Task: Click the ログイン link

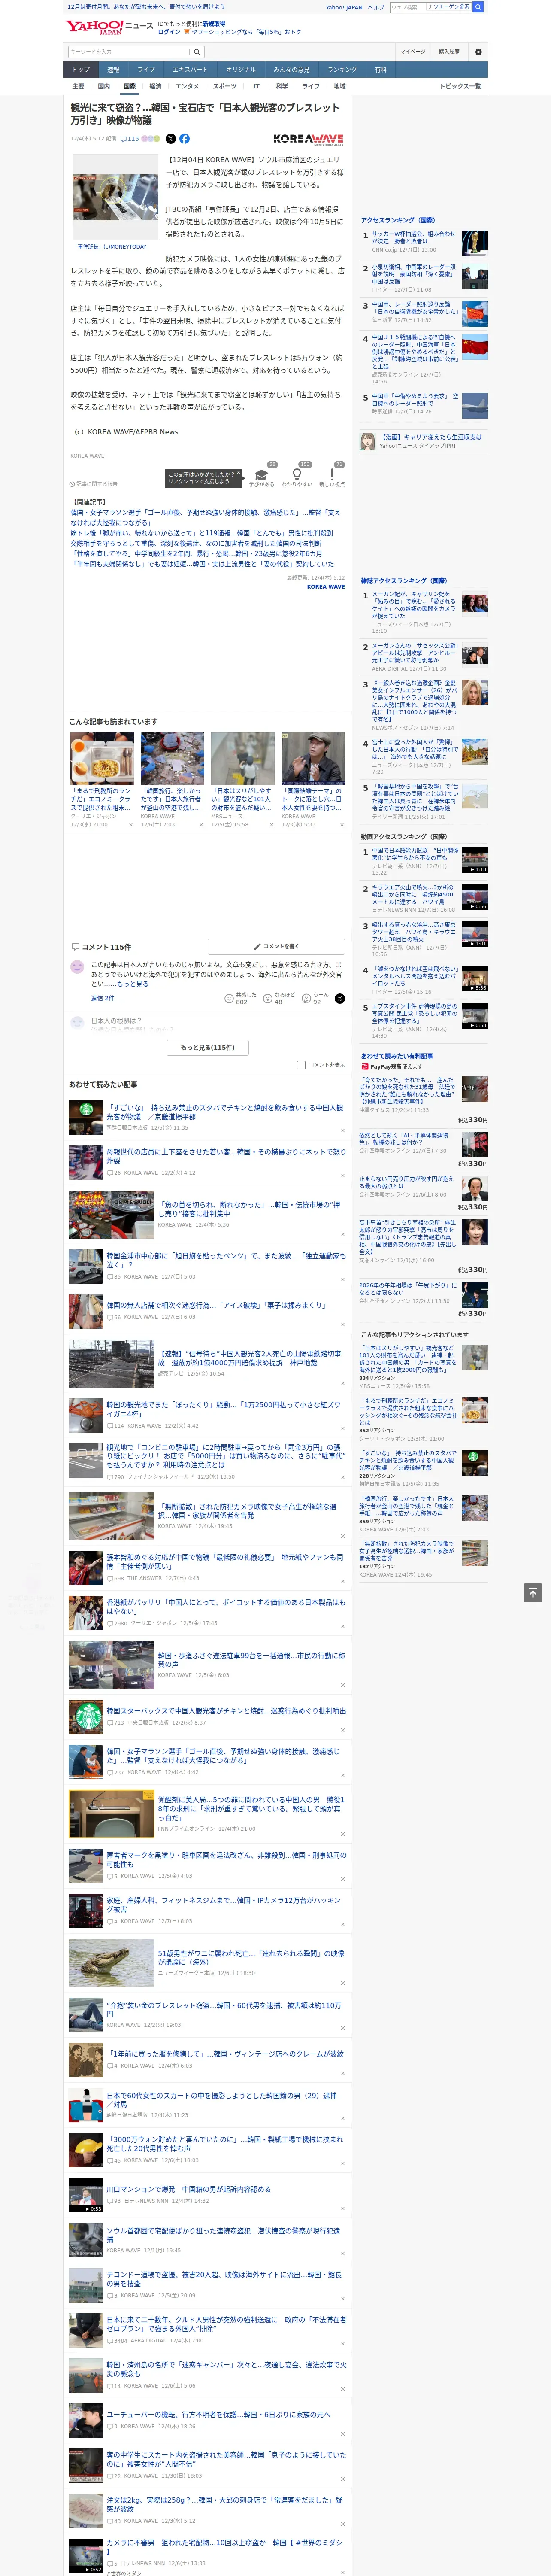Action: [169, 32]
